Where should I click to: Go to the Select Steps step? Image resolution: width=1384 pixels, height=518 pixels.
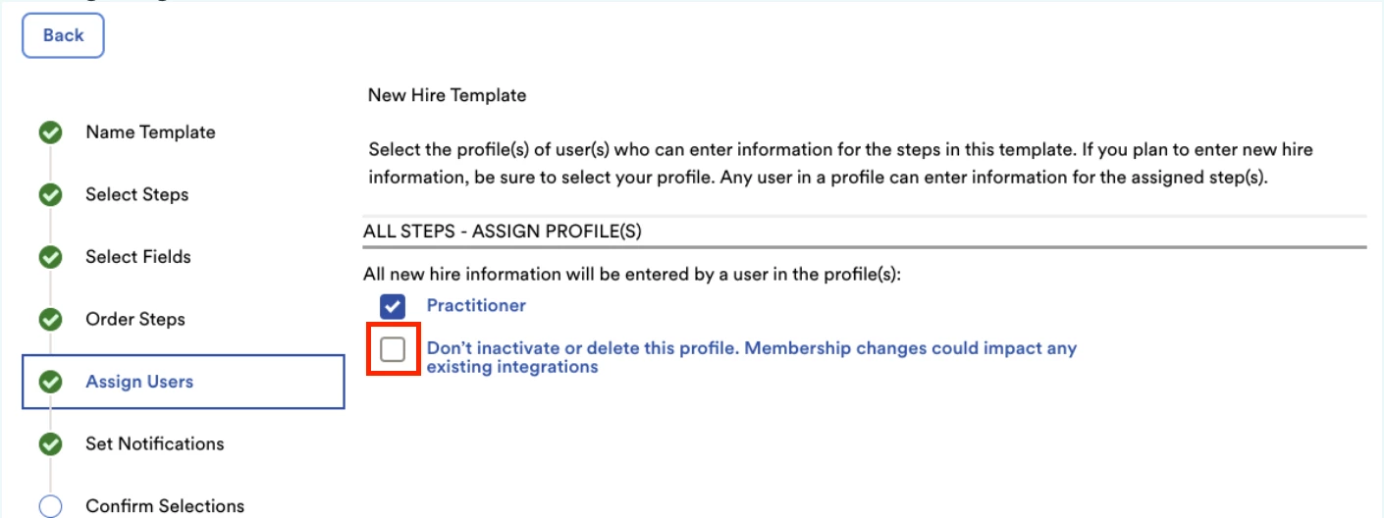click(x=137, y=194)
